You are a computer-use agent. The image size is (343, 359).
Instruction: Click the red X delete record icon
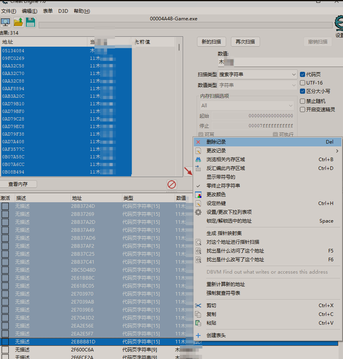point(198,142)
